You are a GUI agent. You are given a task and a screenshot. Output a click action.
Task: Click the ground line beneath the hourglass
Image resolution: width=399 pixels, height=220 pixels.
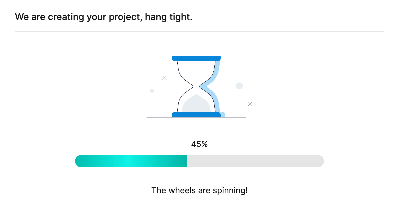(196, 117)
